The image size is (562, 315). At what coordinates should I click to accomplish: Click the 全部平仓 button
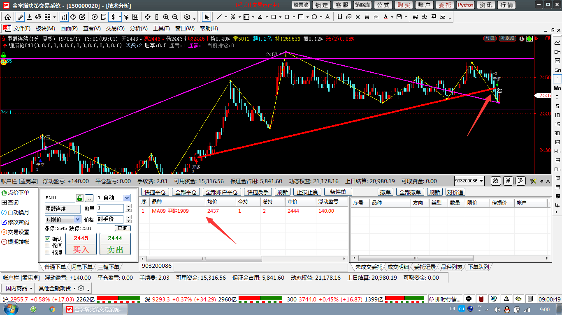[x=186, y=192]
